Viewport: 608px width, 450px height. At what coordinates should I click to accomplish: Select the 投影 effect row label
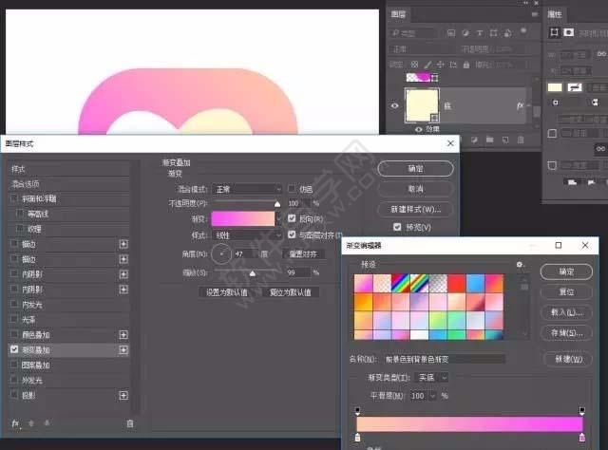coord(28,395)
